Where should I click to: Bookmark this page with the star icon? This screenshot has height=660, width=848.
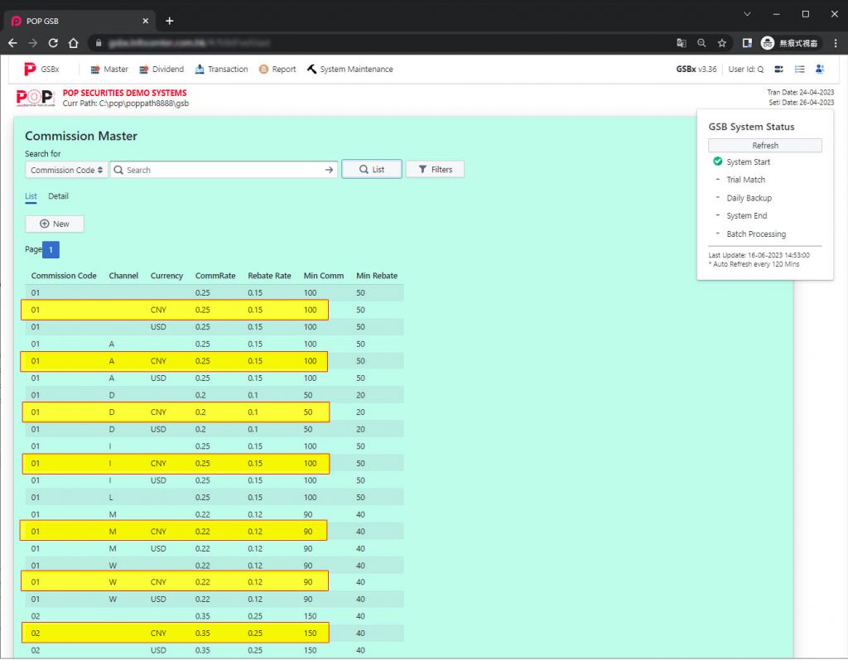click(722, 43)
